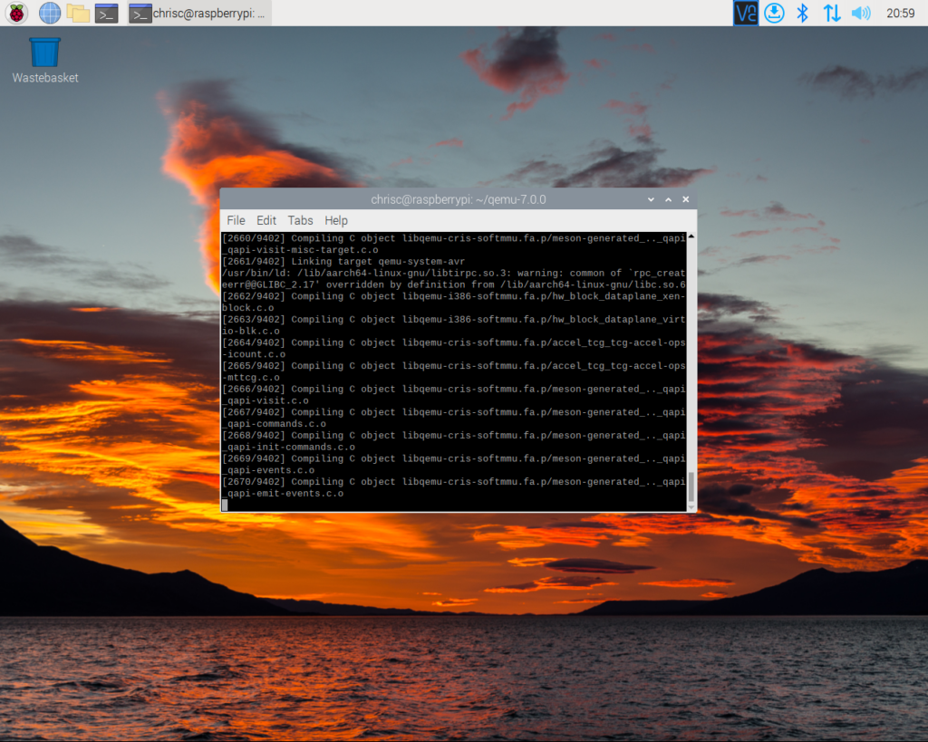The height and width of the screenshot is (742, 928).
Task: Open the Raspberry Pi applications menu
Action: tap(16, 13)
